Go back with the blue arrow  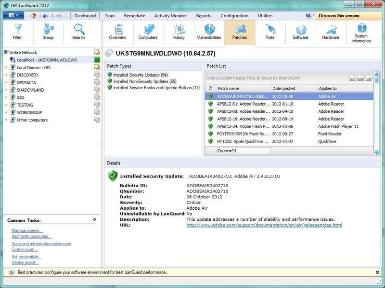(45, 16)
